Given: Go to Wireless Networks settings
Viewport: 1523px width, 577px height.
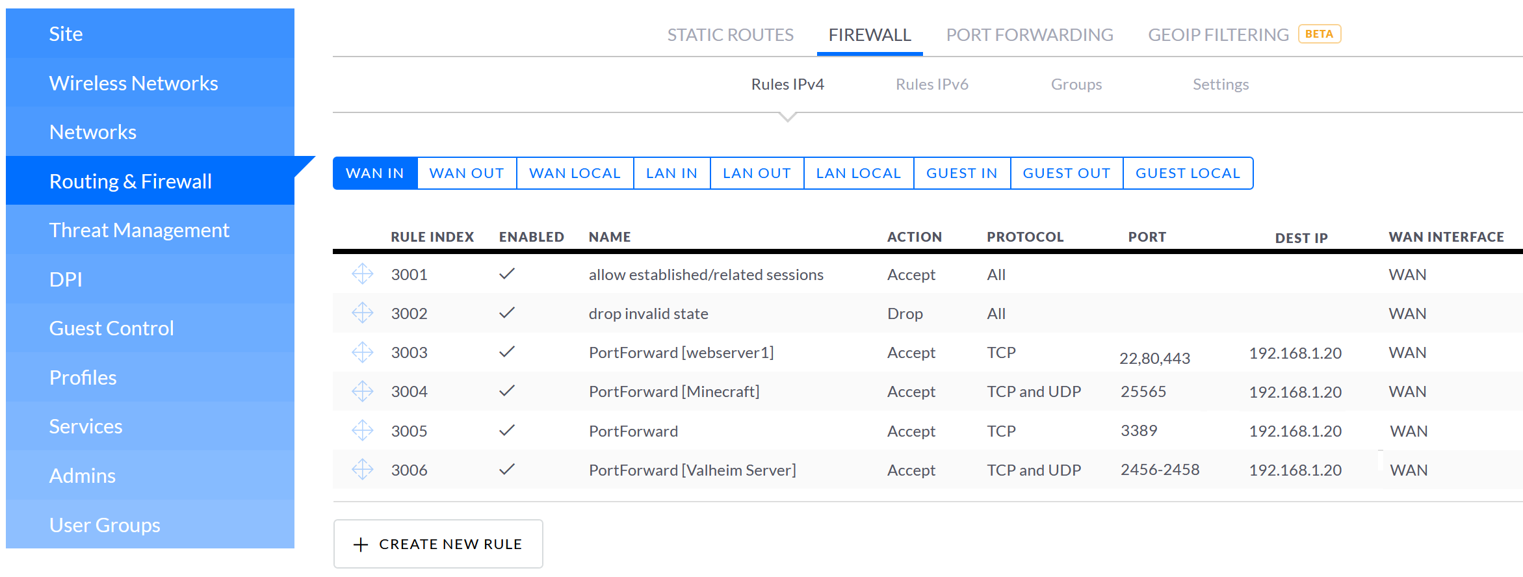Looking at the screenshot, I should coord(133,83).
